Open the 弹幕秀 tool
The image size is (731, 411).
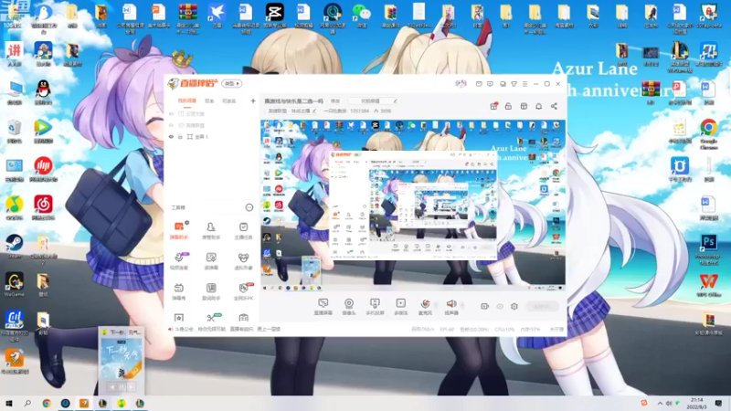pos(178,291)
